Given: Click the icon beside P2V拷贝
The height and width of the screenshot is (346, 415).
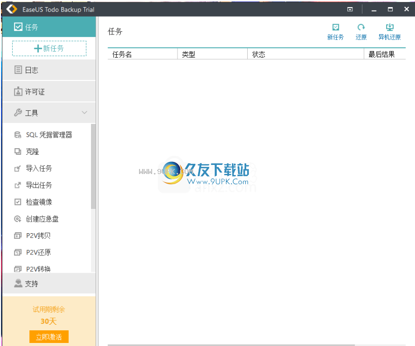Looking at the screenshot, I should click(18, 236).
